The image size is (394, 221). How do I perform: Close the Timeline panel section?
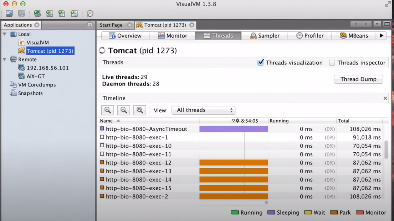click(385, 98)
